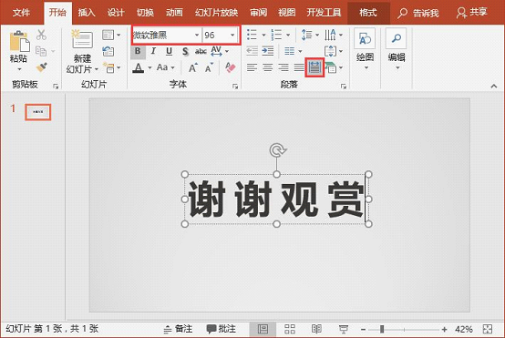The height and width of the screenshot is (338, 505).
Task: Toggle Italic formatting
Action: click(153, 51)
